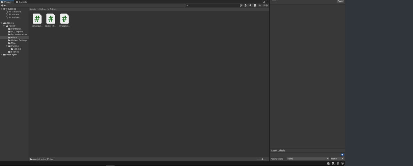
Task: Collapse the Helixer folder arrow
Action: click(4, 26)
